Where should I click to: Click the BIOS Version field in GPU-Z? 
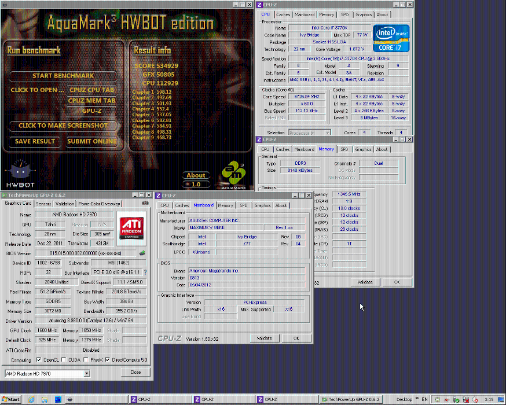[86, 253]
